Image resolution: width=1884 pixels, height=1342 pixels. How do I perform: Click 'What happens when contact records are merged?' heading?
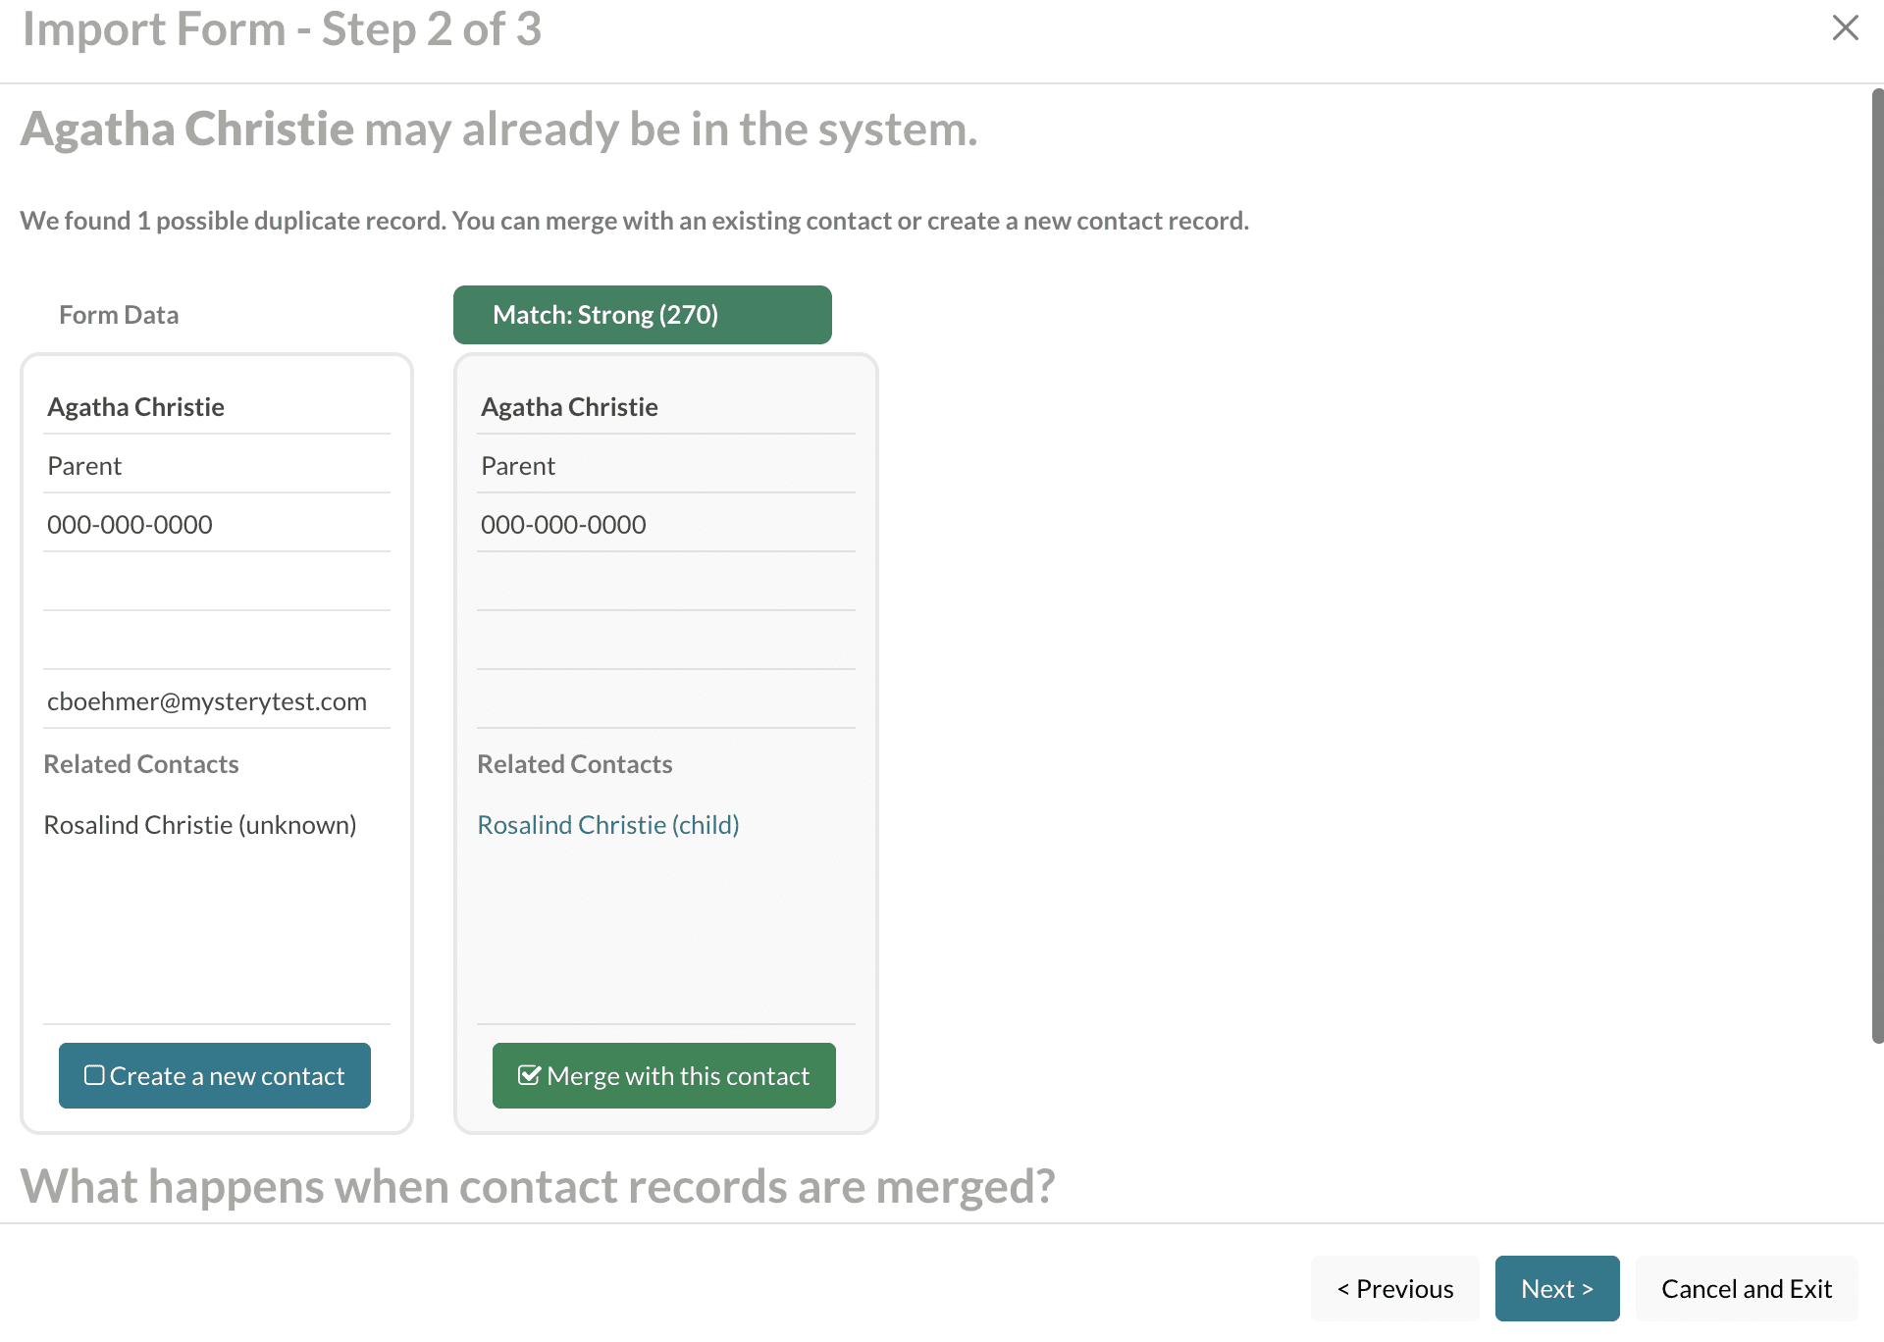click(x=538, y=1186)
